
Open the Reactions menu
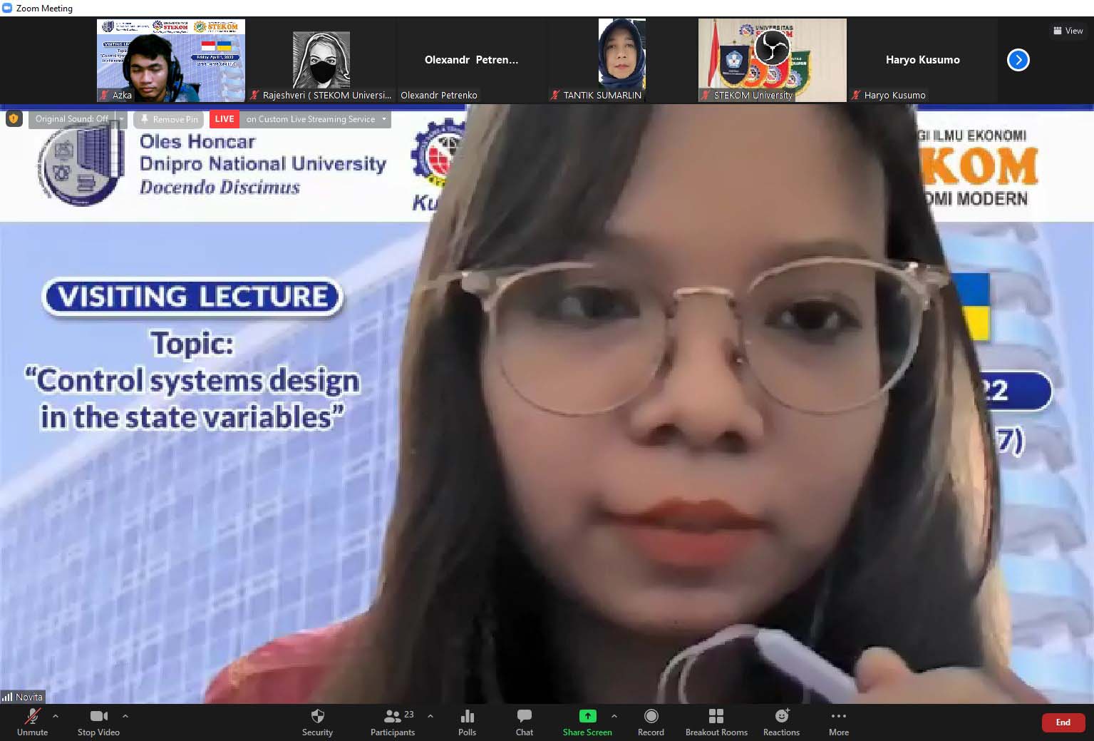tap(781, 722)
